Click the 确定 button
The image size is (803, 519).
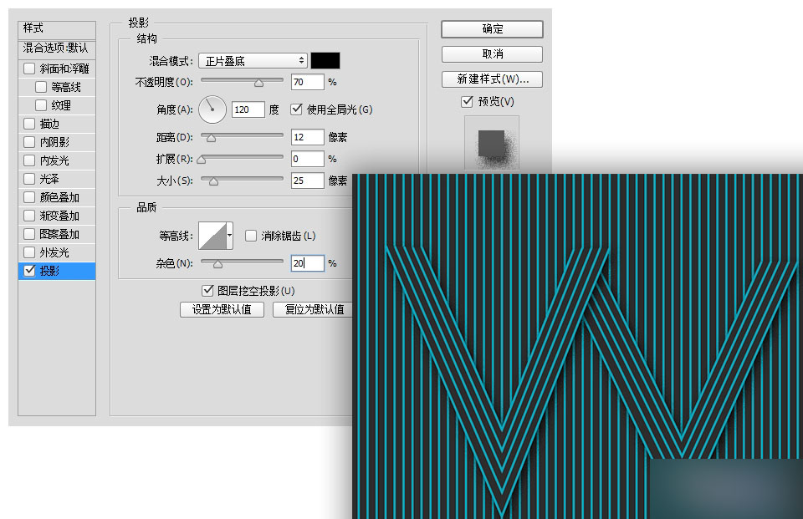point(492,29)
